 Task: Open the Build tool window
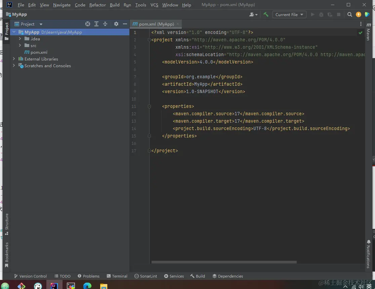click(x=198, y=276)
